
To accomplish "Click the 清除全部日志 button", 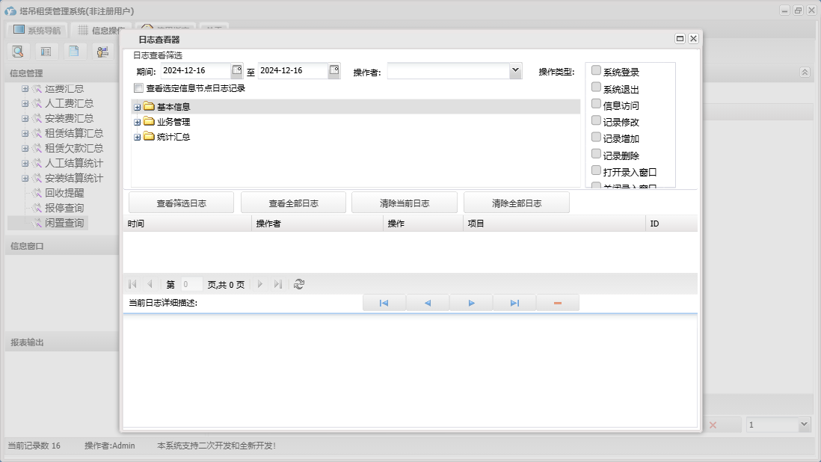I will tap(517, 203).
